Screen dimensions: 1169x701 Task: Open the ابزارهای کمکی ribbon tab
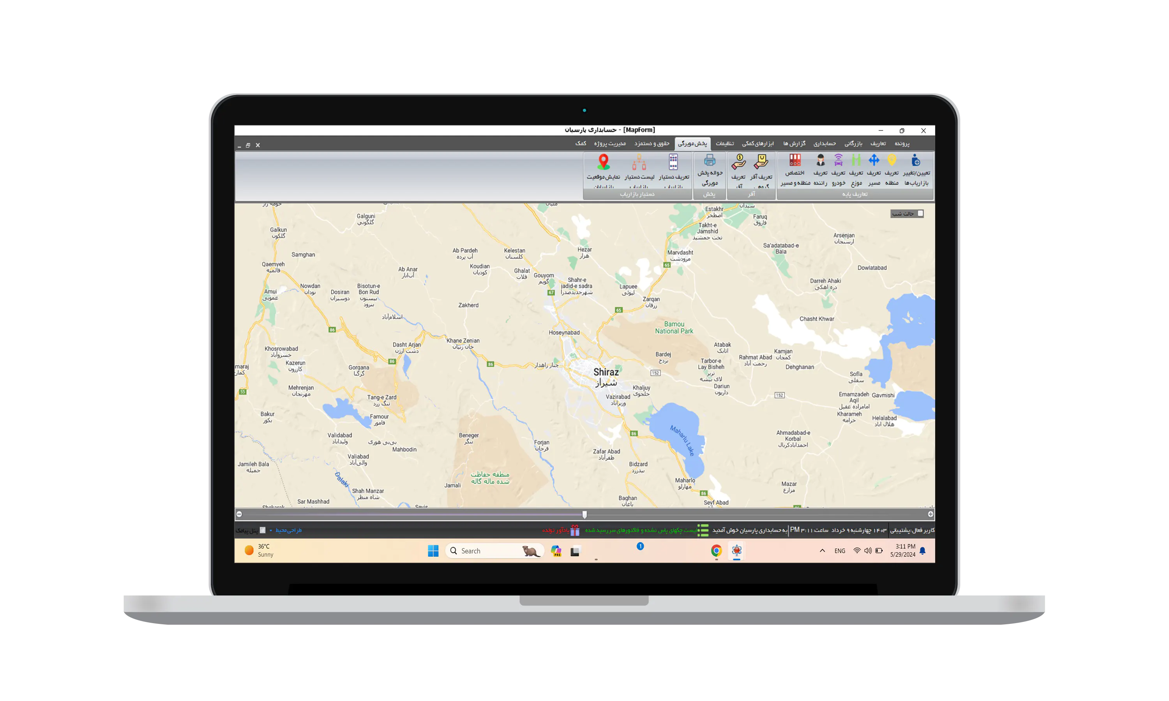758,144
